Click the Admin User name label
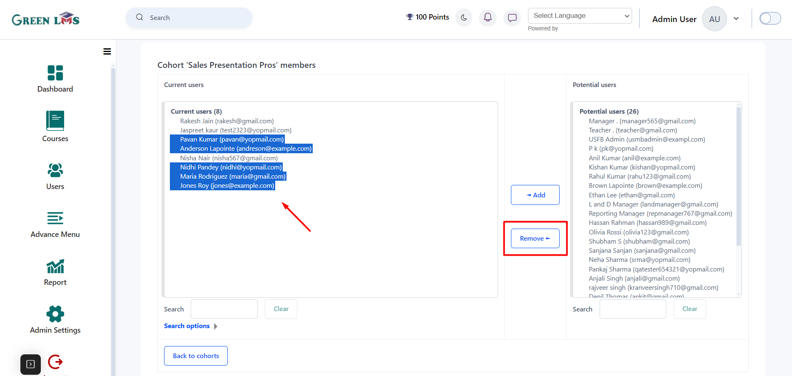This screenshot has width=792, height=376. [674, 19]
